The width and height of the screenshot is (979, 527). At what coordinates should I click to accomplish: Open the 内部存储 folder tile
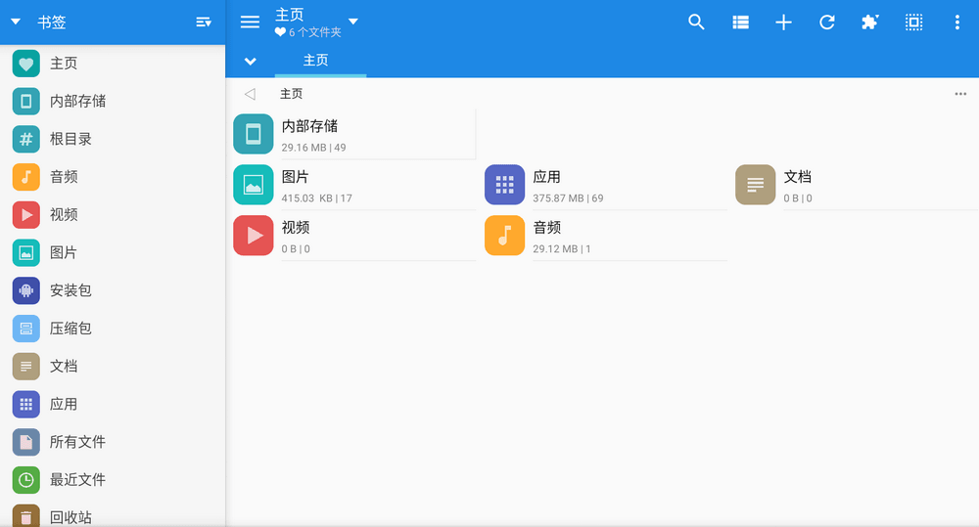[352, 135]
